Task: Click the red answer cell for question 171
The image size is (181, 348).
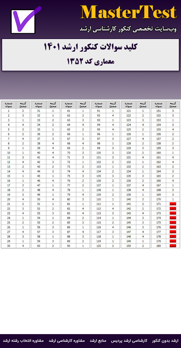Action: (173, 205)
